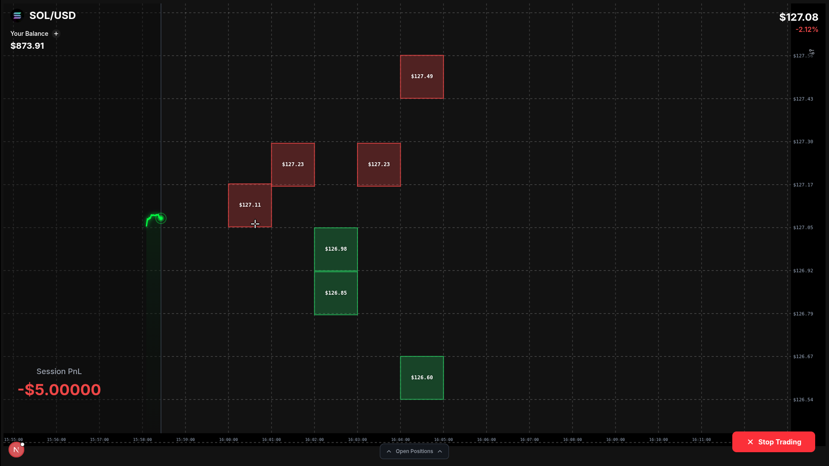Select the red $127.49 grid cell
The width and height of the screenshot is (829, 466).
tap(422, 77)
